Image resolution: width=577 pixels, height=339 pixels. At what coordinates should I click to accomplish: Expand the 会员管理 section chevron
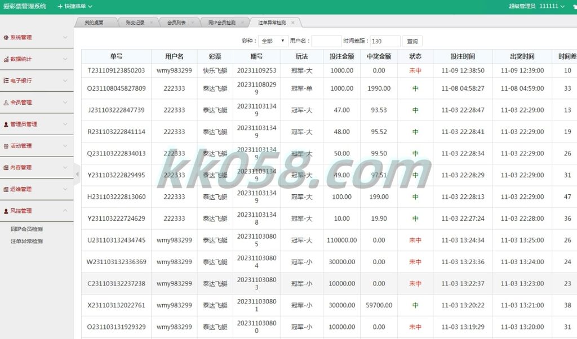coord(65,102)
